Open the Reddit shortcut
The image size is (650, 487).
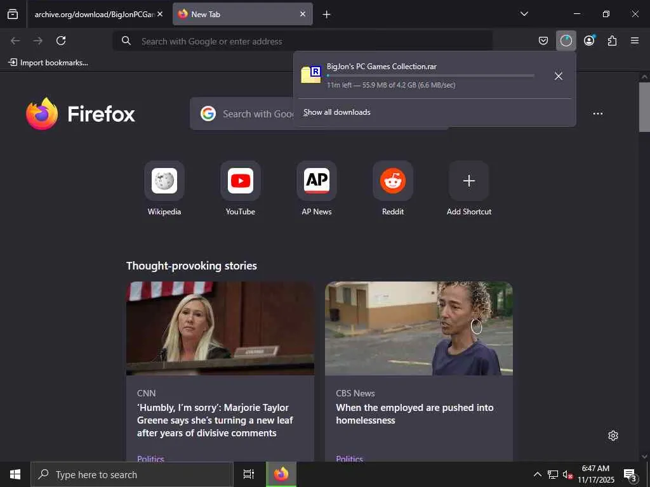(x=393, y=188)
